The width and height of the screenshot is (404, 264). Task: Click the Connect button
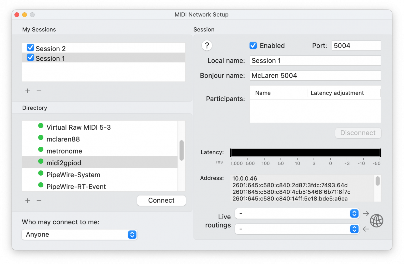pos(161,200)
